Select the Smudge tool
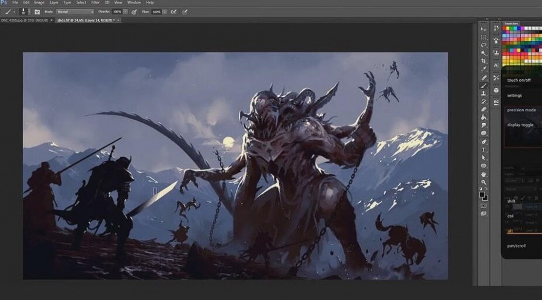This screenshot has height=300, width=542. click(x=484, y=126)
